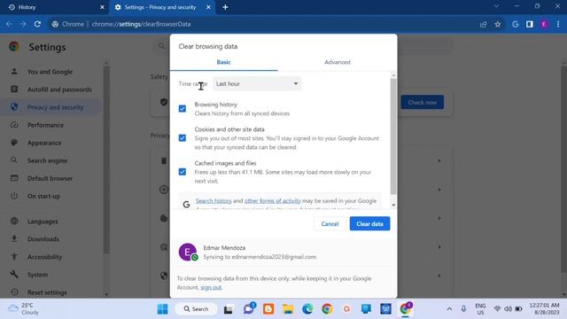Click the sign out link
Viewport: 567px width, 319px height.
(x=211, y=287)
